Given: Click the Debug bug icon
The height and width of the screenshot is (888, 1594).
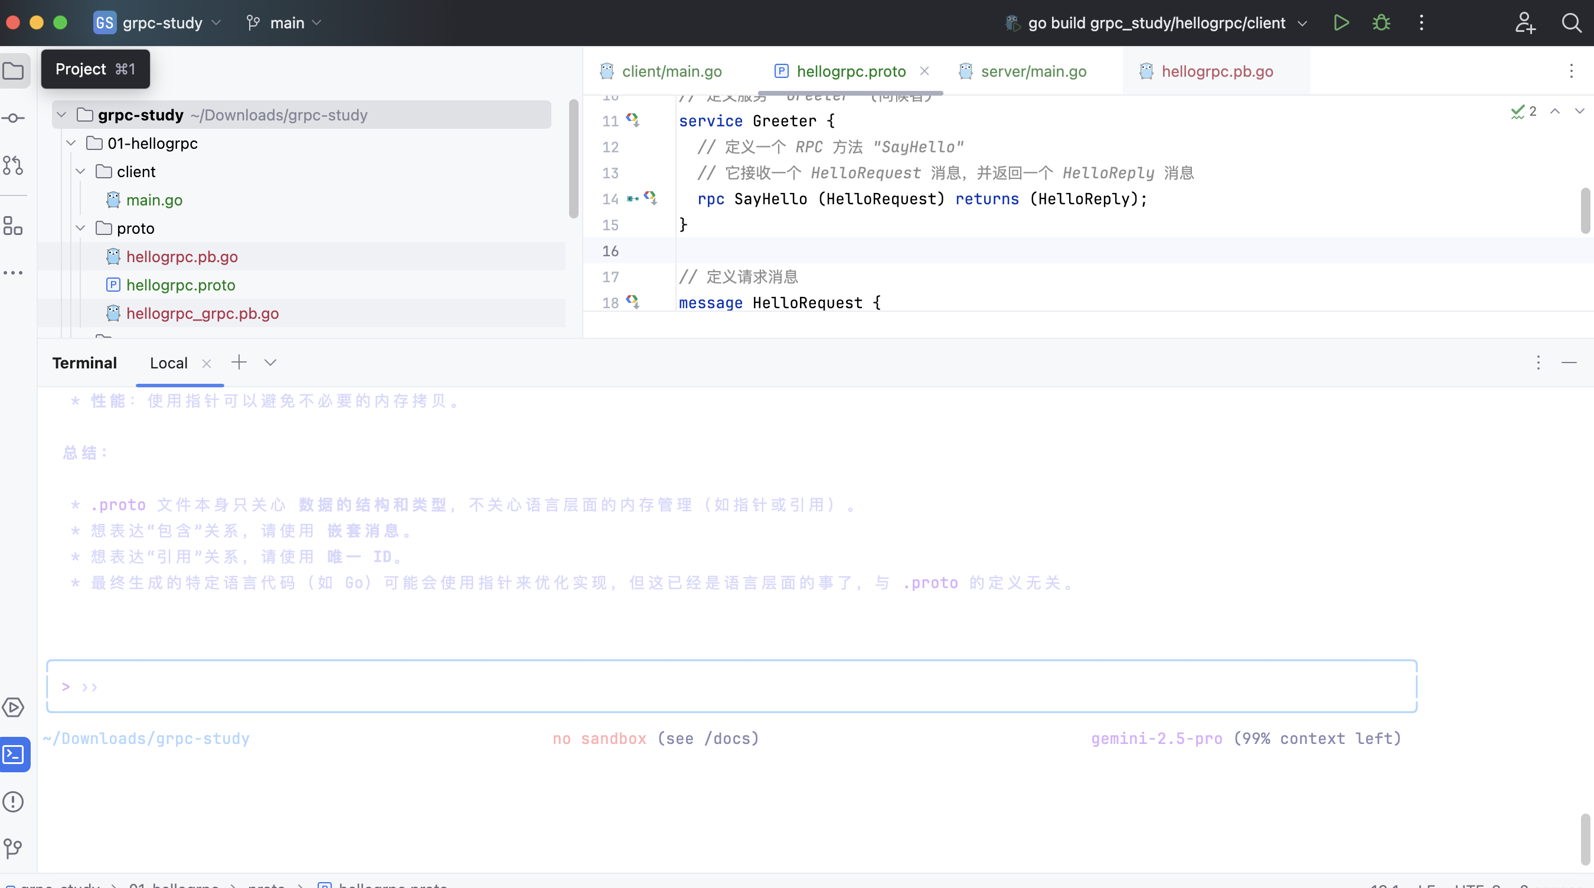Looking at the screenshot, I should pyautogui.click(x=1381, y=23).
